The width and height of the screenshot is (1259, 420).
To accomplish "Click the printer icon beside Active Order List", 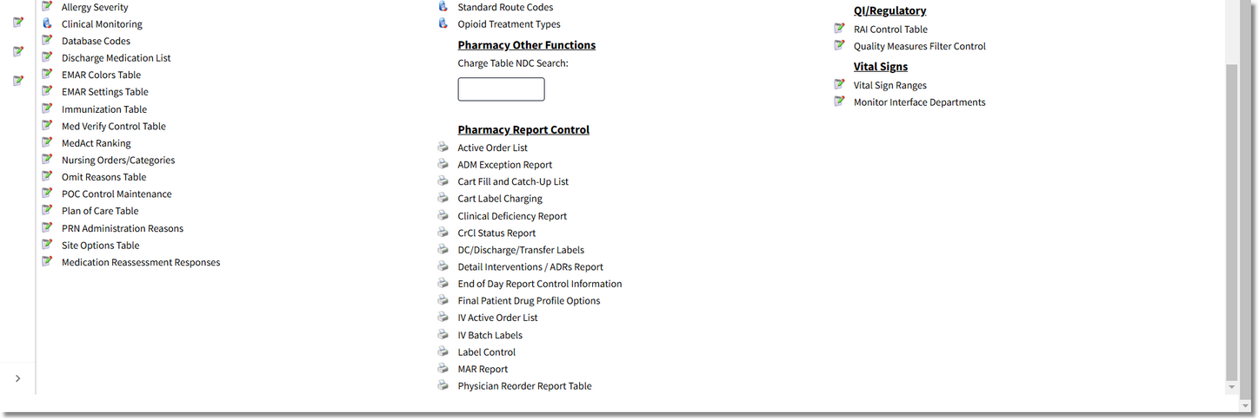I will pos(443,148).
